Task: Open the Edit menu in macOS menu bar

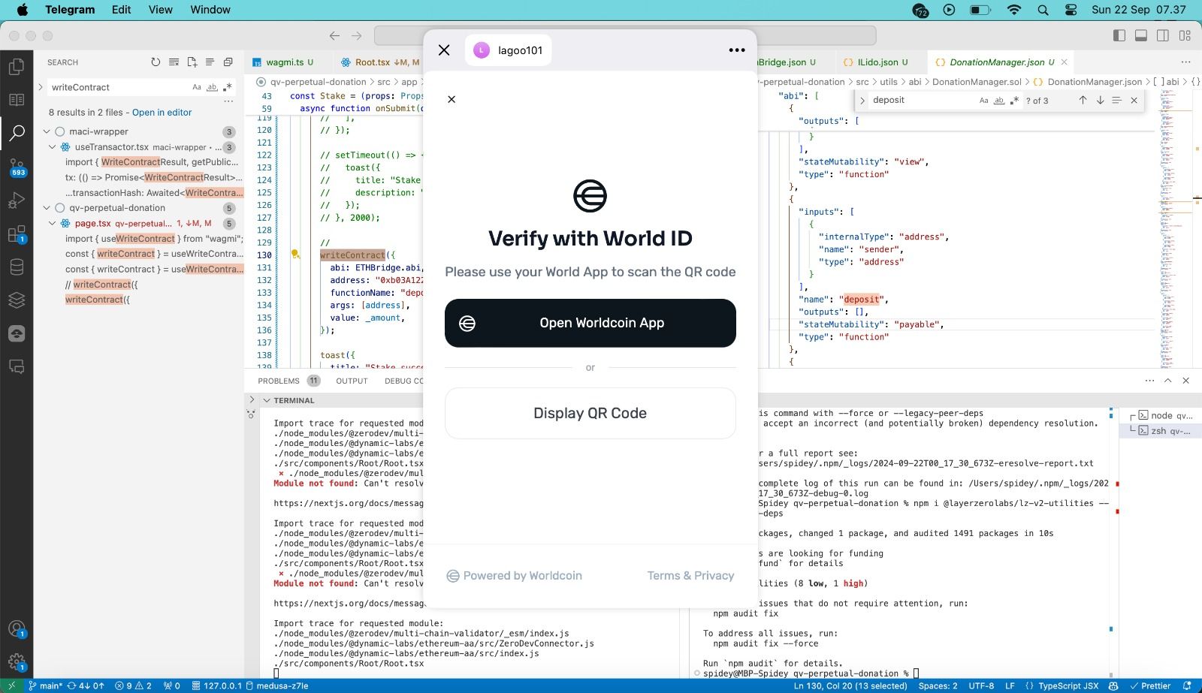Action: click(x=121, y=10)
